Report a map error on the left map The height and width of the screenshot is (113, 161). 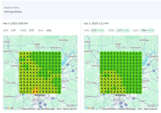click(70, 109)
